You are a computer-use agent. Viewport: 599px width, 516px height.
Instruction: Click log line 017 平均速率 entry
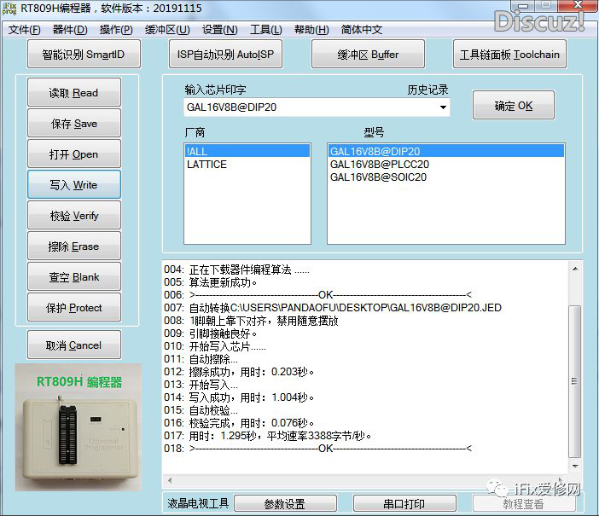[x=268, y=436]
